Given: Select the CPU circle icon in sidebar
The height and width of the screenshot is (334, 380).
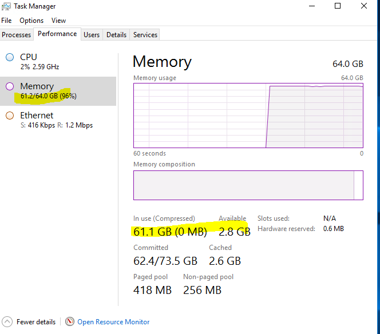Looking at the screenshot, I should tap(10, 57).
